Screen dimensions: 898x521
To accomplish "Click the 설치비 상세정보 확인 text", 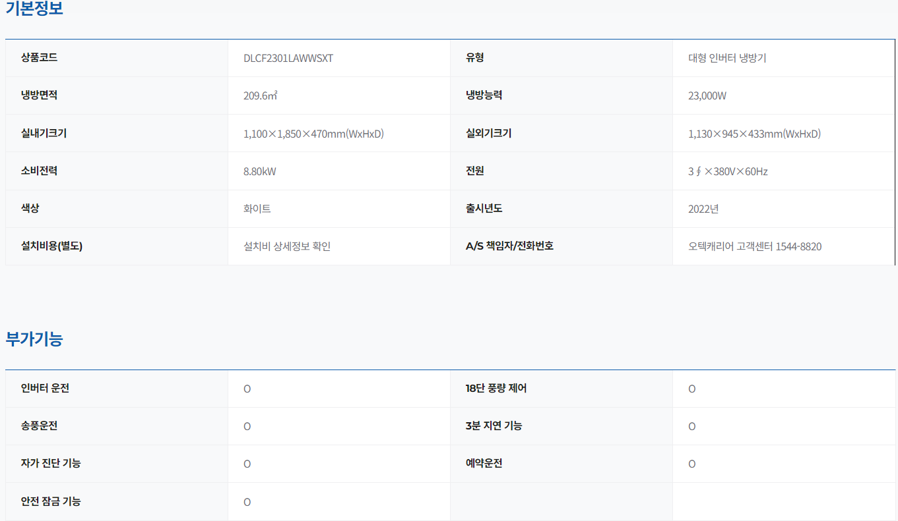I will tap(287, 246).
